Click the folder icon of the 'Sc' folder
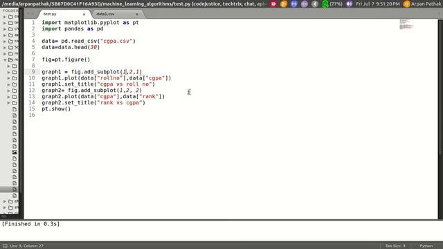The width and height of the screenshot is (443, 249). [11, 47]
